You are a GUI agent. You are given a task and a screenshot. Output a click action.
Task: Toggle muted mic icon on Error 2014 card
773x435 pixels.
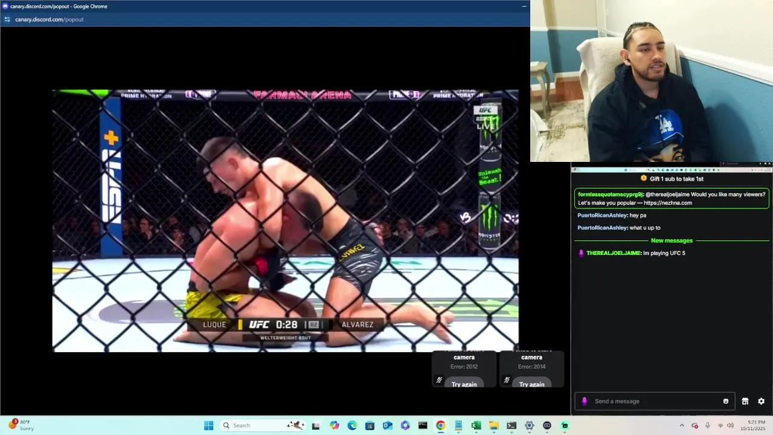coord(507,380)
